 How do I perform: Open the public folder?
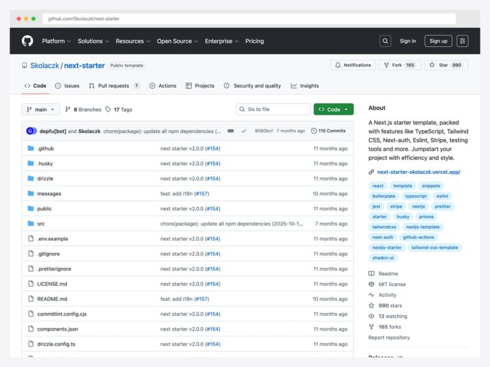coord(45,208)
